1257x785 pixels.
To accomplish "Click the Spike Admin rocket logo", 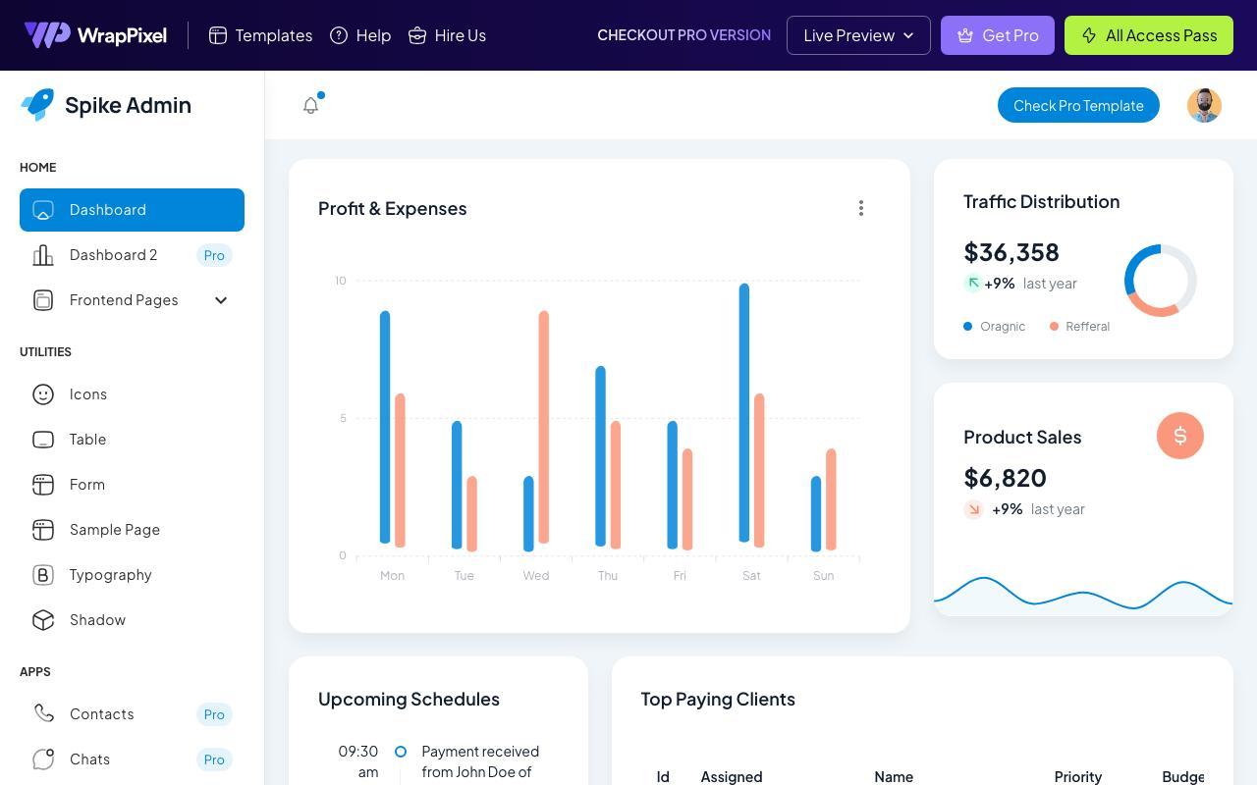I will click(37, 105).
